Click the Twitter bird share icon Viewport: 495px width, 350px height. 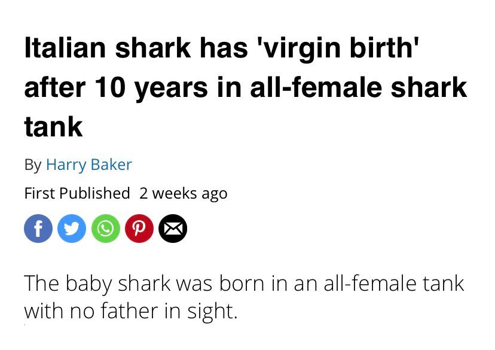(x=72, y=230)
